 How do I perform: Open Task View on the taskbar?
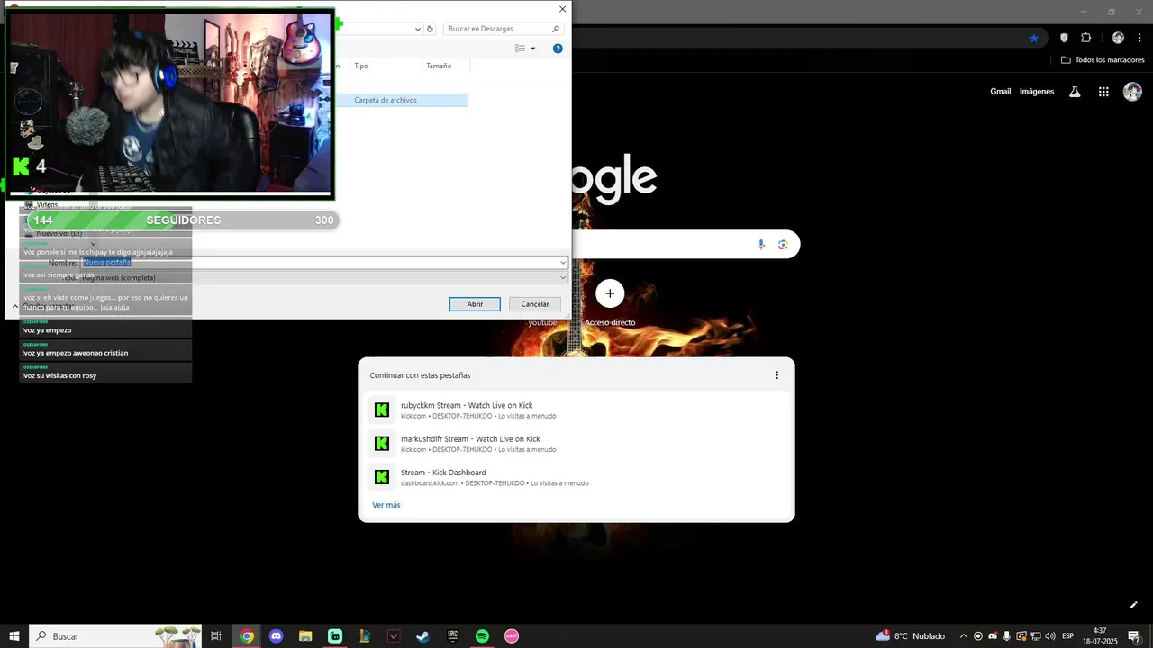(216, 636)
